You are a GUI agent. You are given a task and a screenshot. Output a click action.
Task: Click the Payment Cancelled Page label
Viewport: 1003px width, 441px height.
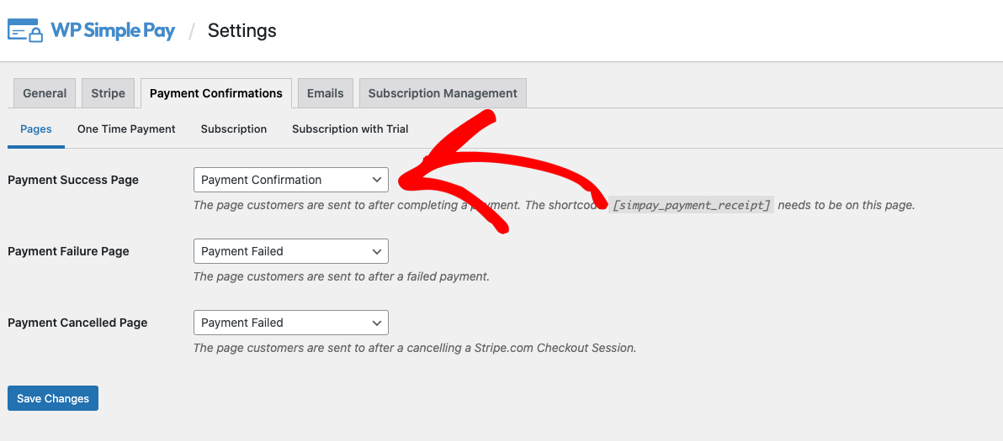[x=77, y=323]
